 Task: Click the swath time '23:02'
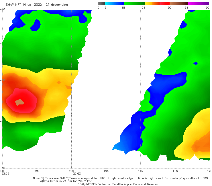click(77, 174)
